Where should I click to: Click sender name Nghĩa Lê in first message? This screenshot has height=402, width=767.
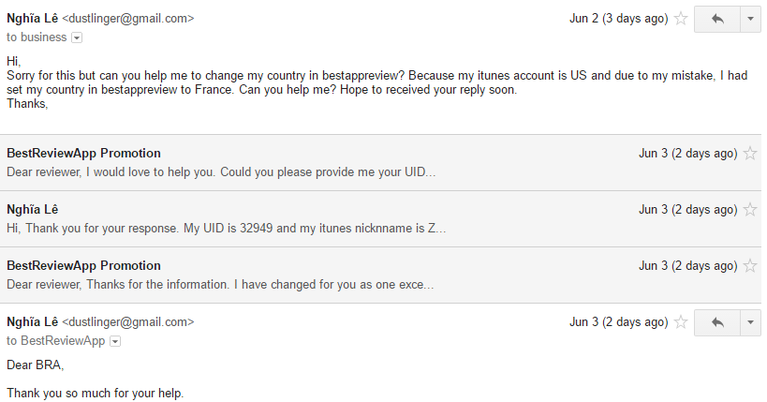pyautogui.click(x=32, y=18)
